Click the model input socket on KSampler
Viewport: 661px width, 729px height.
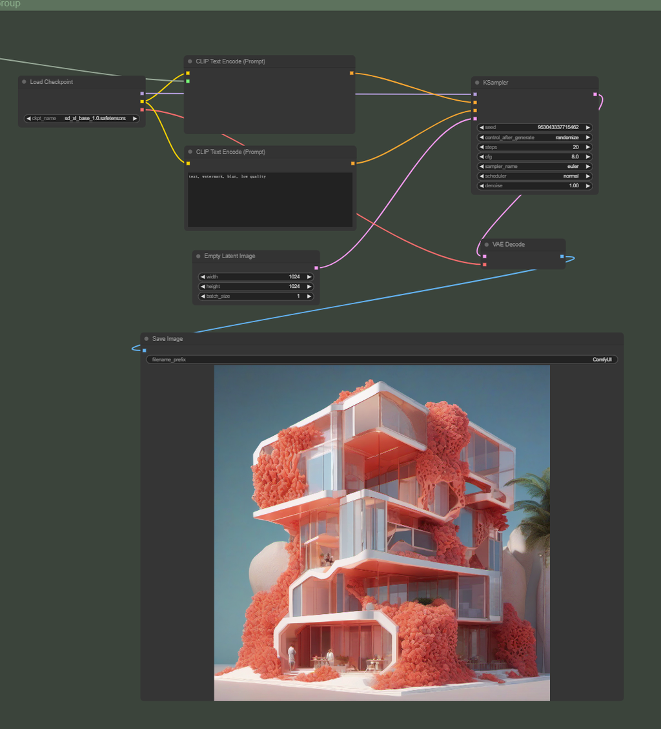(474, 94)
